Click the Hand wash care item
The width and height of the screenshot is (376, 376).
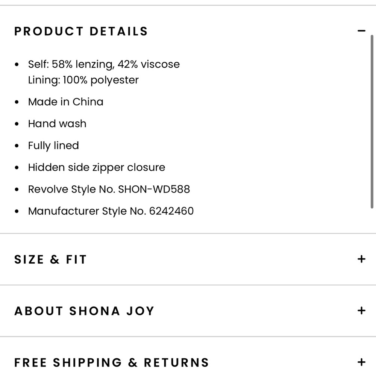tap(57, 123)
